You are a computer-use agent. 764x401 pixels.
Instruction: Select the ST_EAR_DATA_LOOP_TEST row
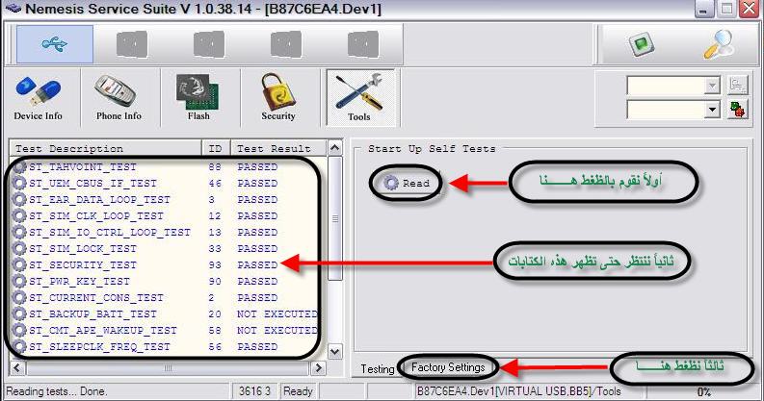pos(169,199)
